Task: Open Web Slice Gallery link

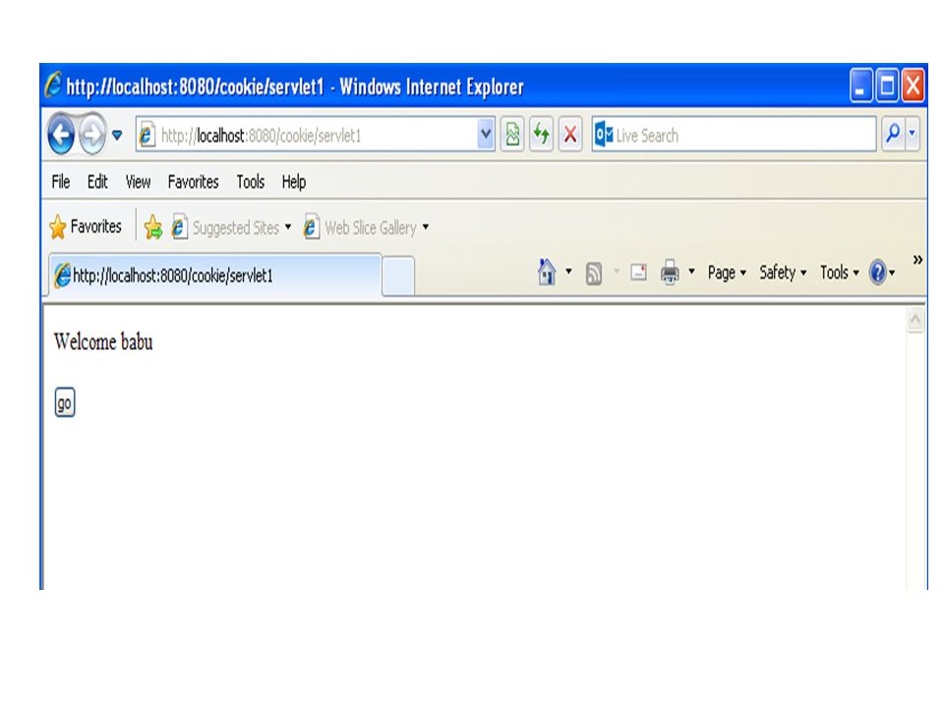Action: (x=360, y=227)
